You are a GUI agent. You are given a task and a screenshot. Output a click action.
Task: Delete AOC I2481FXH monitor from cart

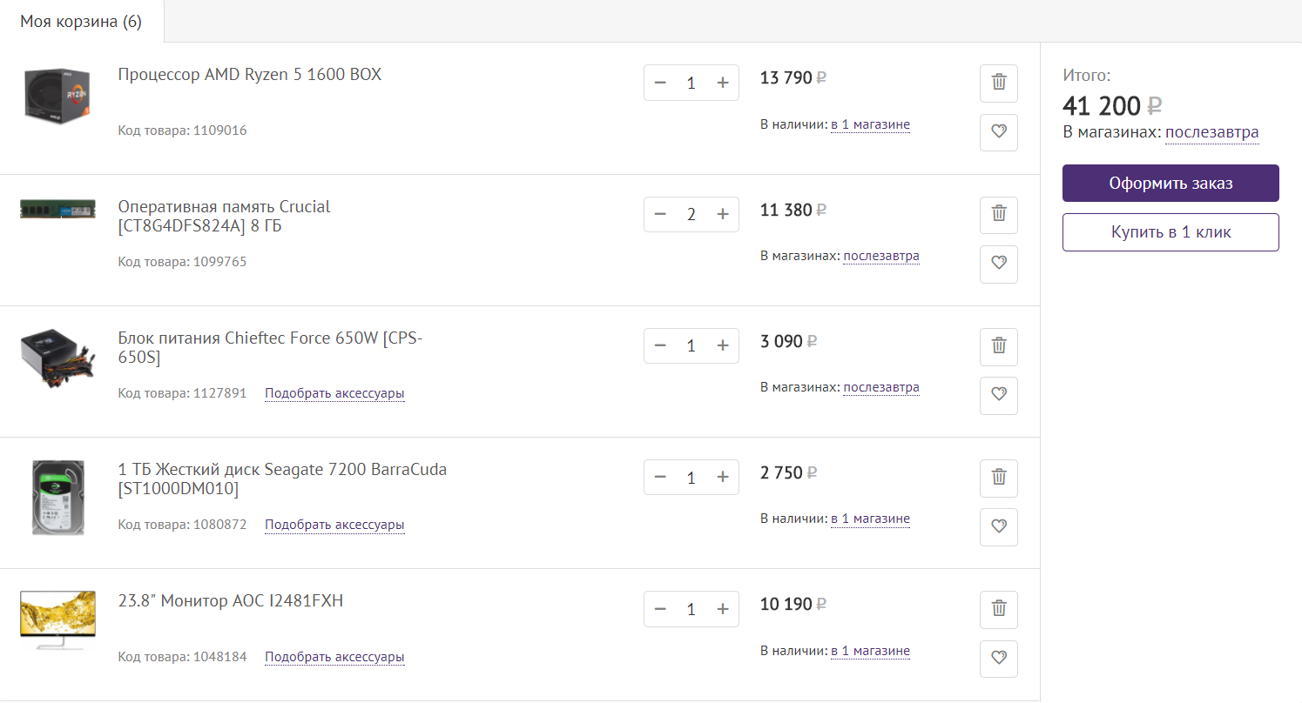pos(999,608)
